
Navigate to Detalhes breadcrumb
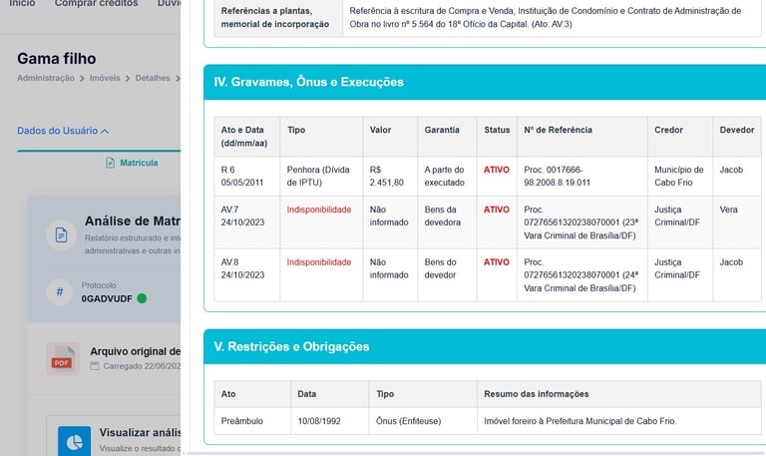pos(153,78)
